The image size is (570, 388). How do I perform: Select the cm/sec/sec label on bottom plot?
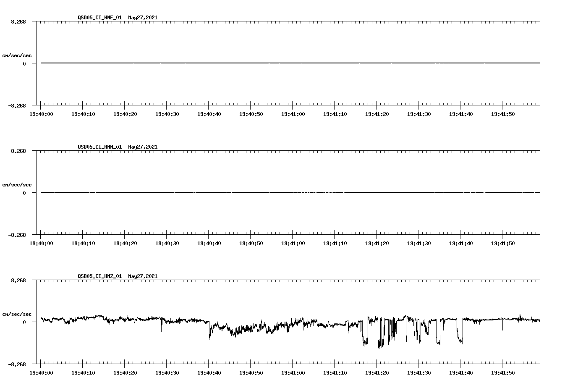click(17, 313)
